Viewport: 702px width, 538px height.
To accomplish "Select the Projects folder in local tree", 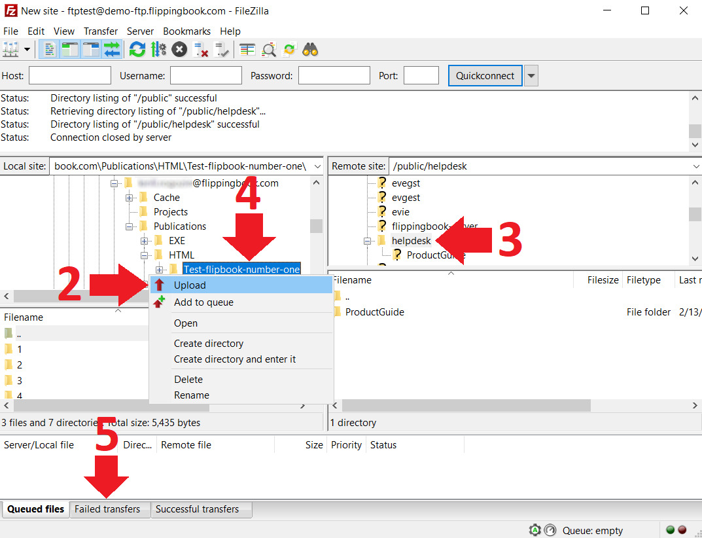I will pos(171,212).
